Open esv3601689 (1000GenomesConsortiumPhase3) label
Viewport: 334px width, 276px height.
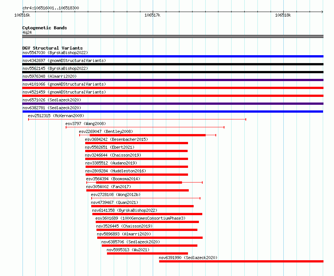click(x=140, y=218)
